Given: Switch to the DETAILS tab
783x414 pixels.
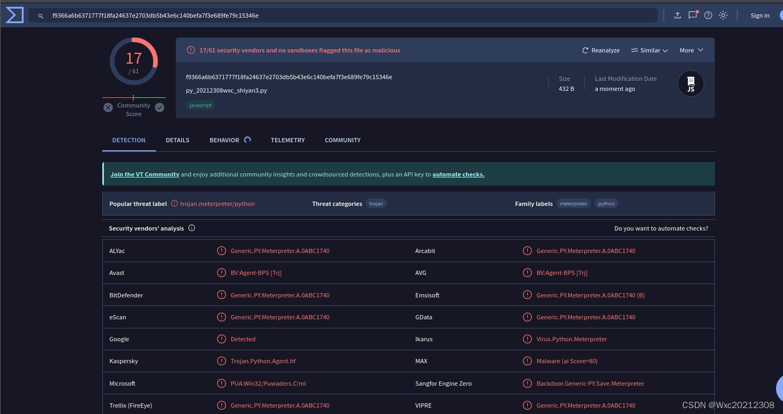Looking at the screenshot, I should click(x=177, y=140).
